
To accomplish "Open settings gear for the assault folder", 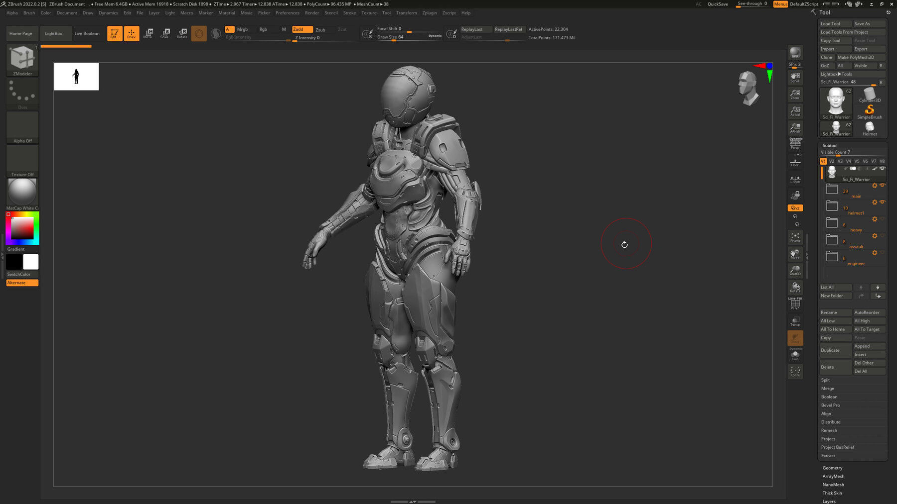I will tap(874, 236).
